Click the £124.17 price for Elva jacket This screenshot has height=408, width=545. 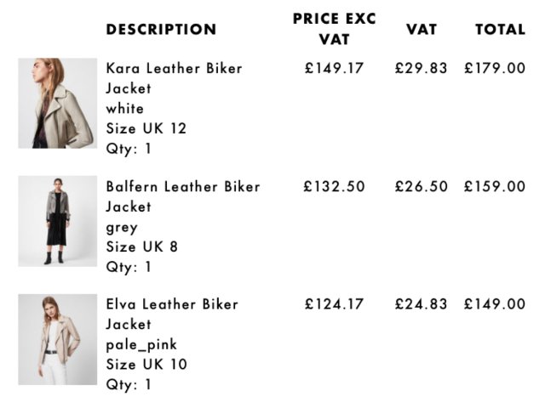(334, 304)
